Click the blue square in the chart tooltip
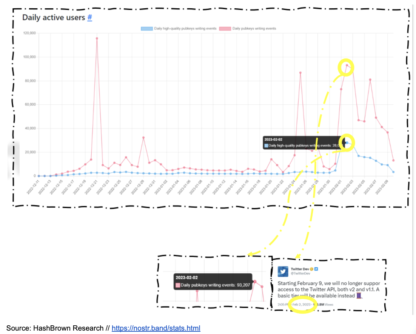The image size is (416, 334). (x=267, y=145)
